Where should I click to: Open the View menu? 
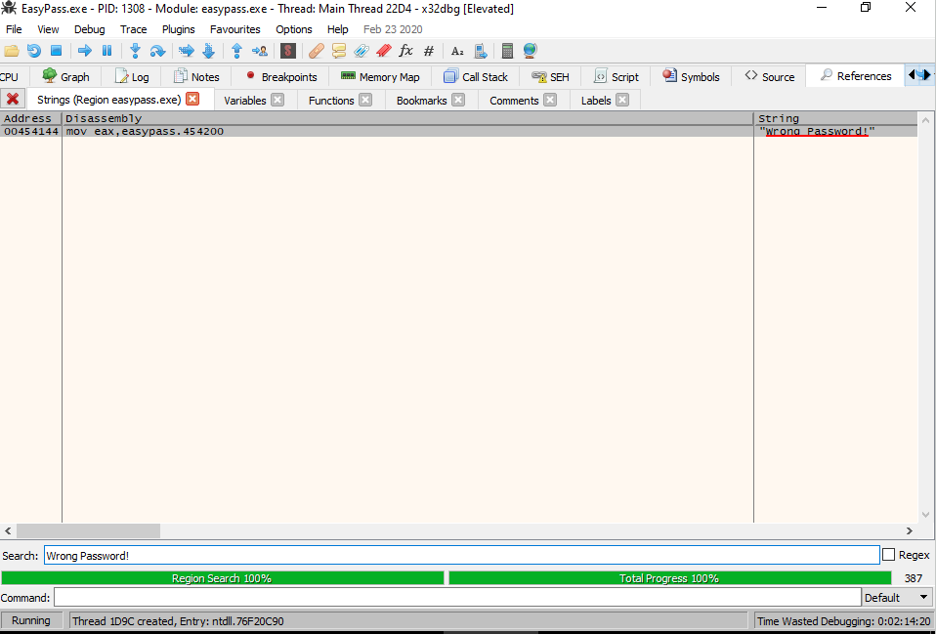[x=48, y=29]
